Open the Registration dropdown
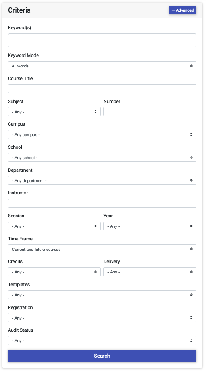Viewport: 206px width, 373px height. [x=102, y=318]
